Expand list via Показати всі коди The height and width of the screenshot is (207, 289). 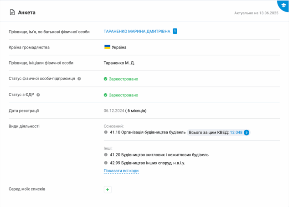(x=121, y=171)
